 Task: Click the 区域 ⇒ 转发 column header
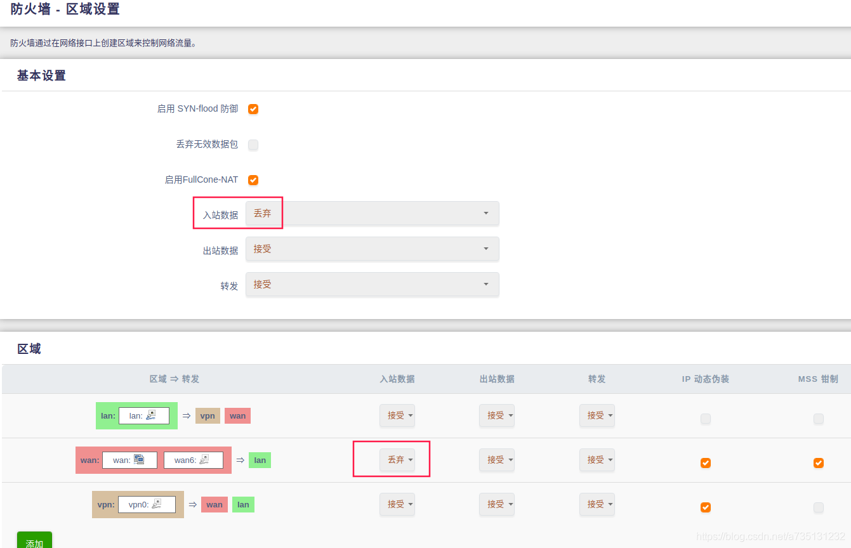click(x=175, y=379)
